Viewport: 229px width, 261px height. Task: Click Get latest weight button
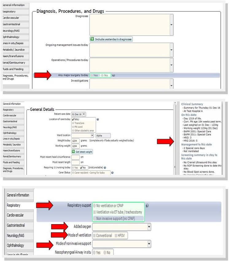coord(82,152)
